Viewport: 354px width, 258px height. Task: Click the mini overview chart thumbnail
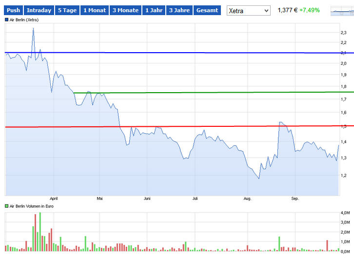click(x=342, y=11)
